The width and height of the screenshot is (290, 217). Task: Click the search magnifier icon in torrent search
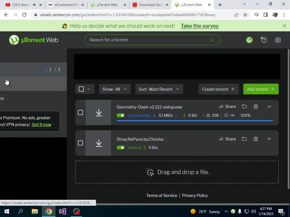pyautogui.click(x=212, y=40)
